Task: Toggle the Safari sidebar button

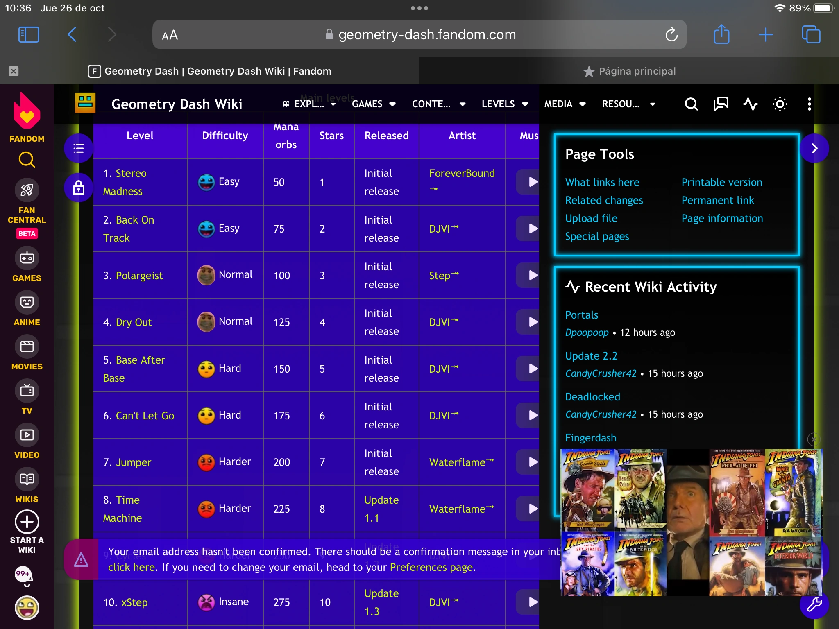Action: [29, 35]
